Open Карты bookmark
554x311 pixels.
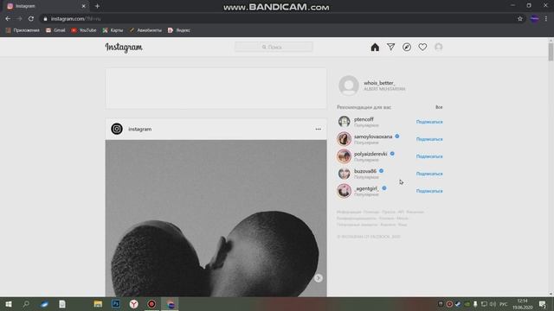pos(113,30)
